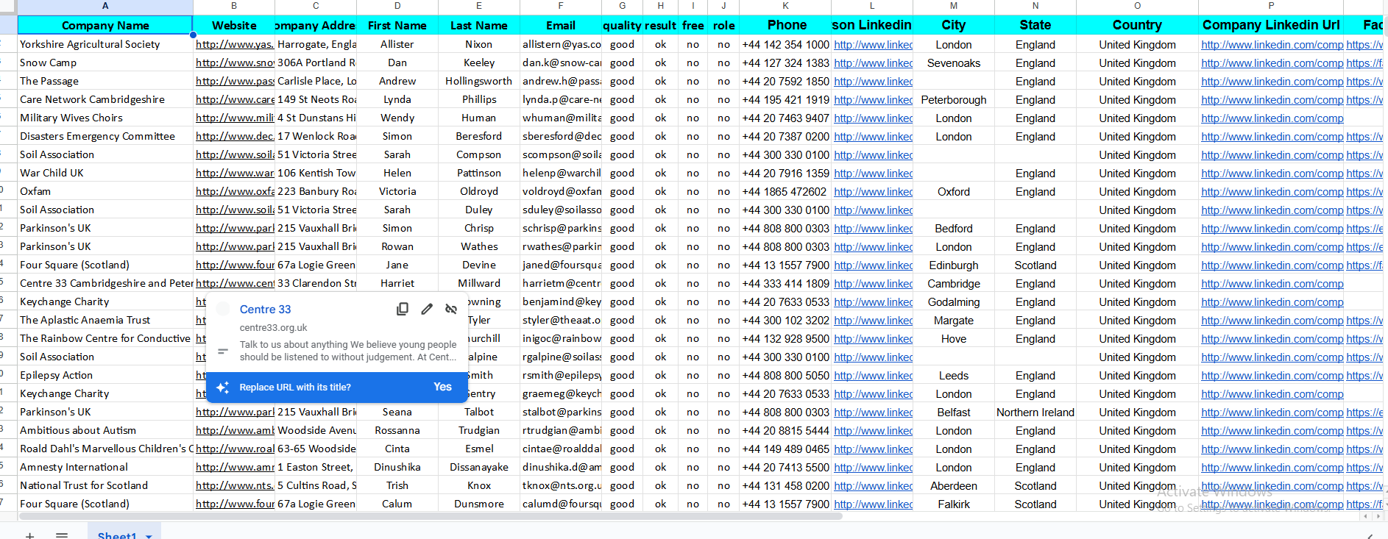Select the First Name header cell
1388x539 pixels.
point(397,25)
